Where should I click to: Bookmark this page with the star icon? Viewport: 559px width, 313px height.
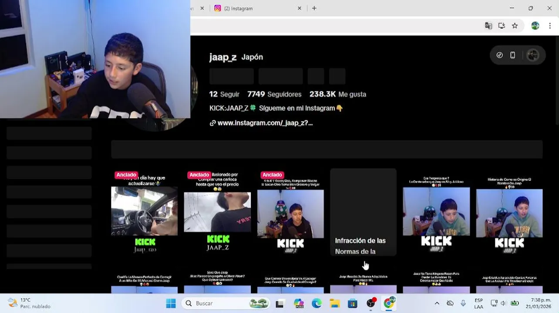[x=515, y=26]
